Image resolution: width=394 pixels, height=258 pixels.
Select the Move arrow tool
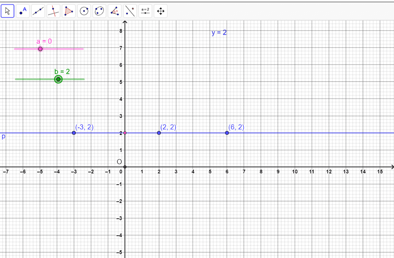click(x=8, y=11)
